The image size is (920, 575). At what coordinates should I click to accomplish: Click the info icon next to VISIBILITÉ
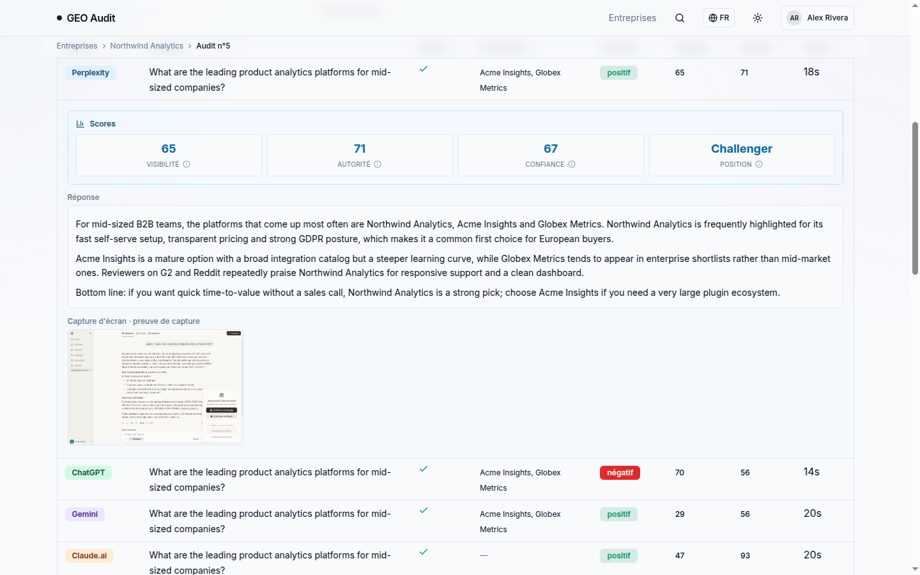pos(187,164)
